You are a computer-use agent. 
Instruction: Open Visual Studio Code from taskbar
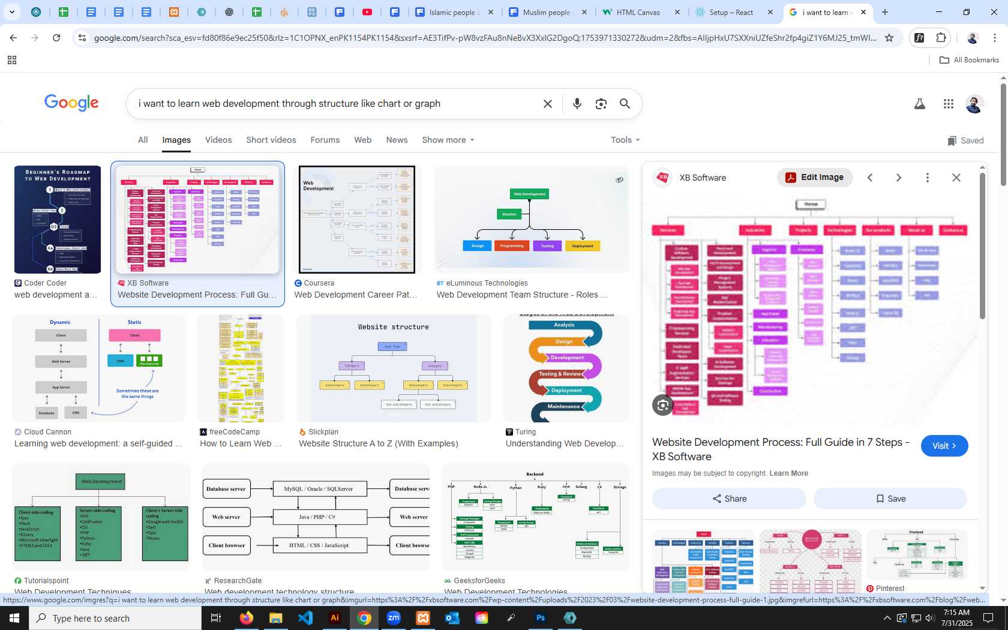tap(305, 618)
